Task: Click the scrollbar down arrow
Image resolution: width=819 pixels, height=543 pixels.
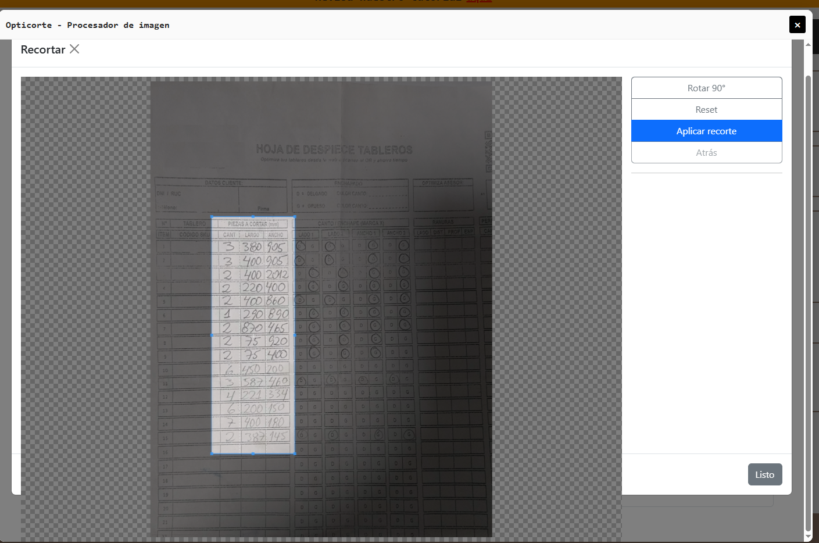Action: click(808, 536)
